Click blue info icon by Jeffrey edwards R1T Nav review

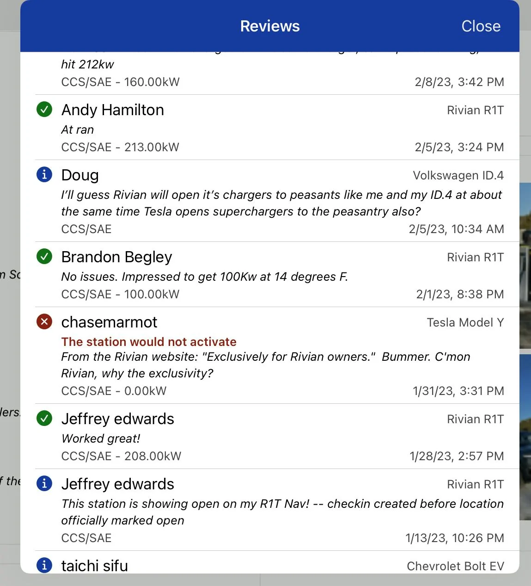(44, 483)
